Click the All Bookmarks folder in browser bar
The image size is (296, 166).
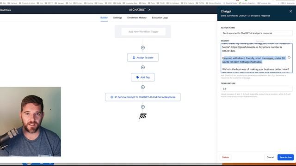[288, 3]
